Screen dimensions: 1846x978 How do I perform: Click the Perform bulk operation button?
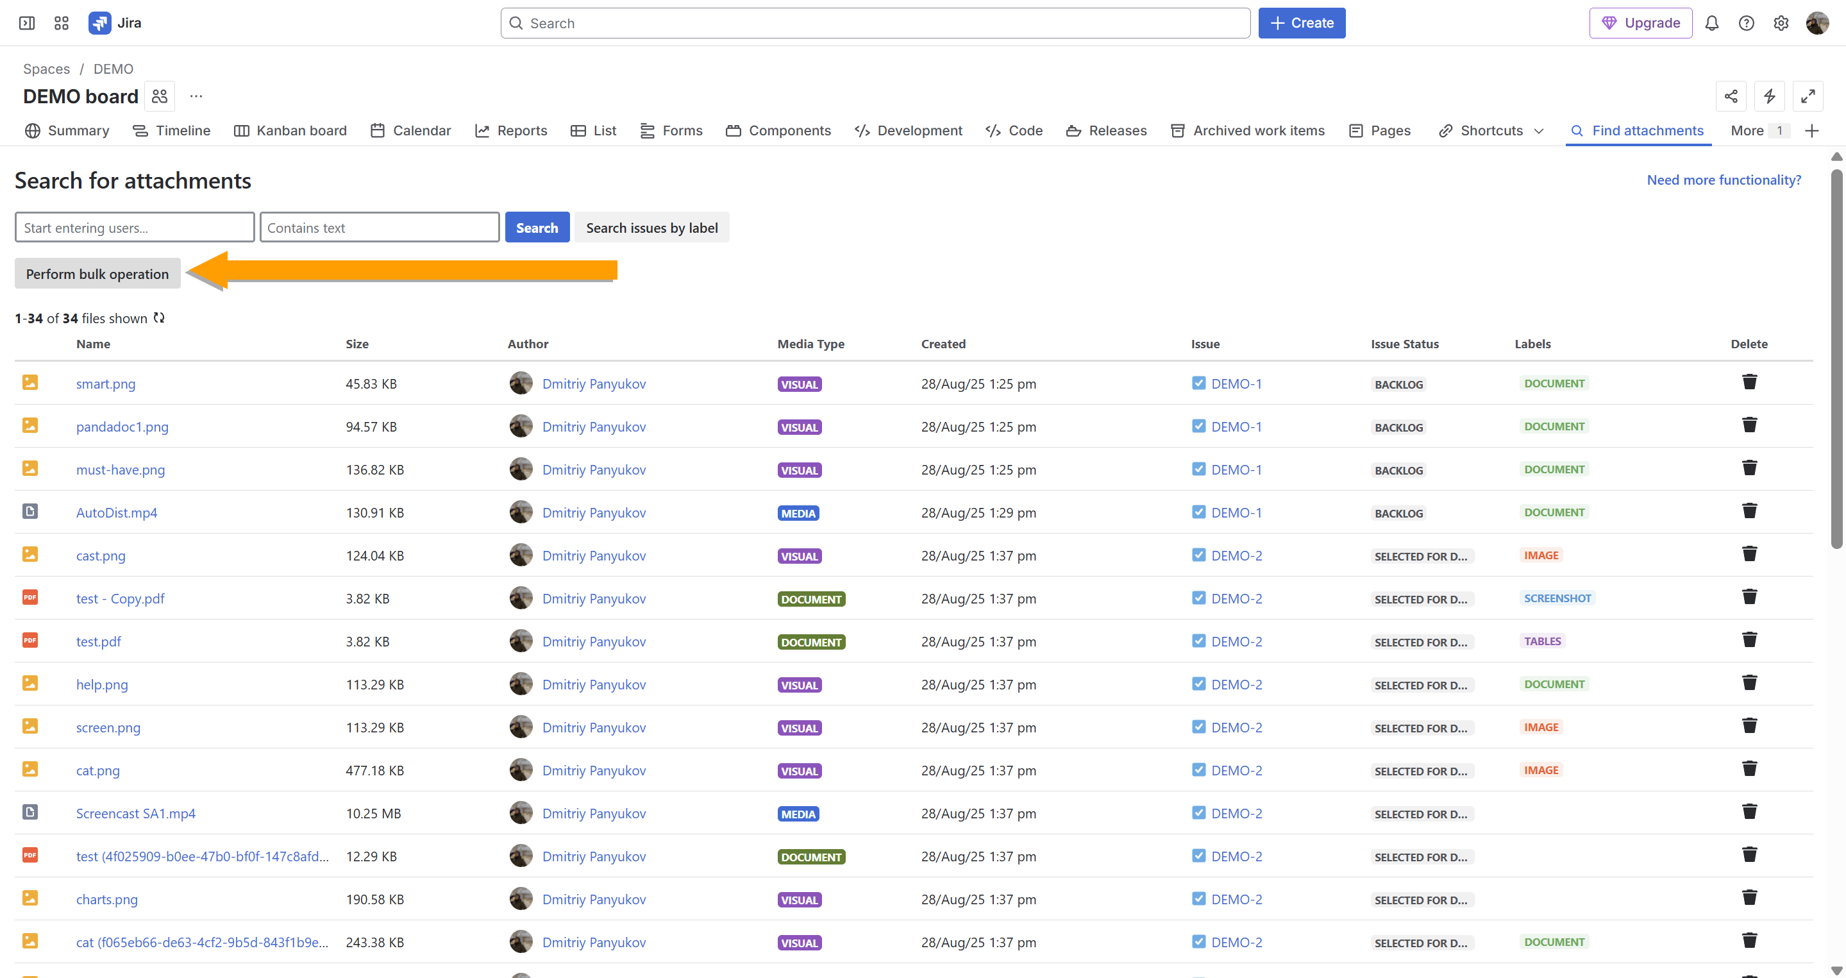coord(97,274)
